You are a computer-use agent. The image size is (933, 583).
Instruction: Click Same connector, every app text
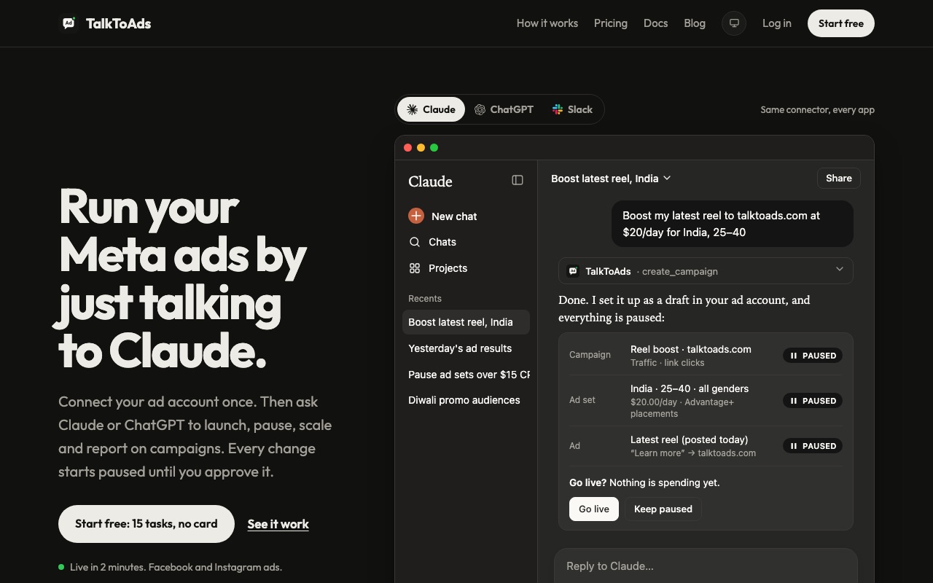818,109
